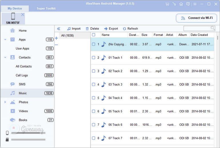Image resolution: width=220 pixels, height=148 pixels.
Task: Add a new playlist with plus icon
Action: [x=56, y=38]
